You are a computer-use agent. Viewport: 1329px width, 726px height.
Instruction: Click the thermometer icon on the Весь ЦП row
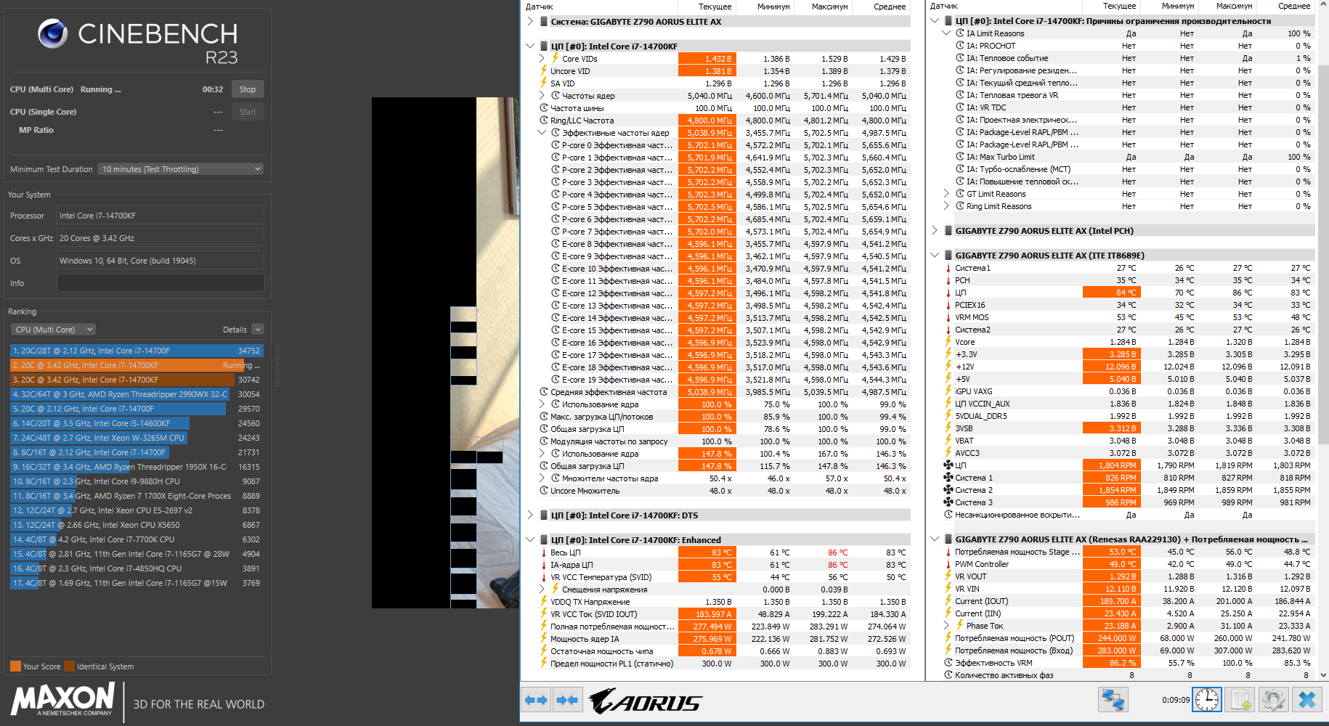pos(543,552)
